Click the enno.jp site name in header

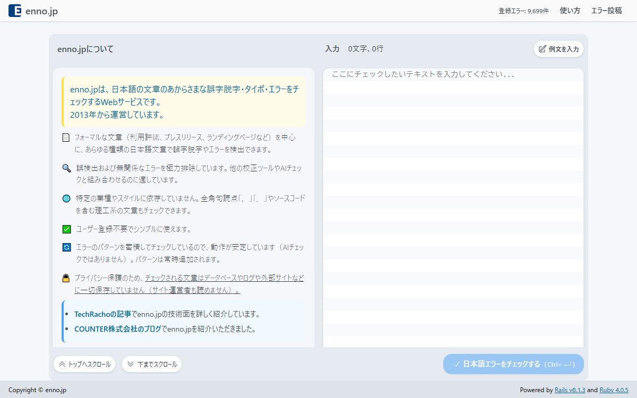42,11
